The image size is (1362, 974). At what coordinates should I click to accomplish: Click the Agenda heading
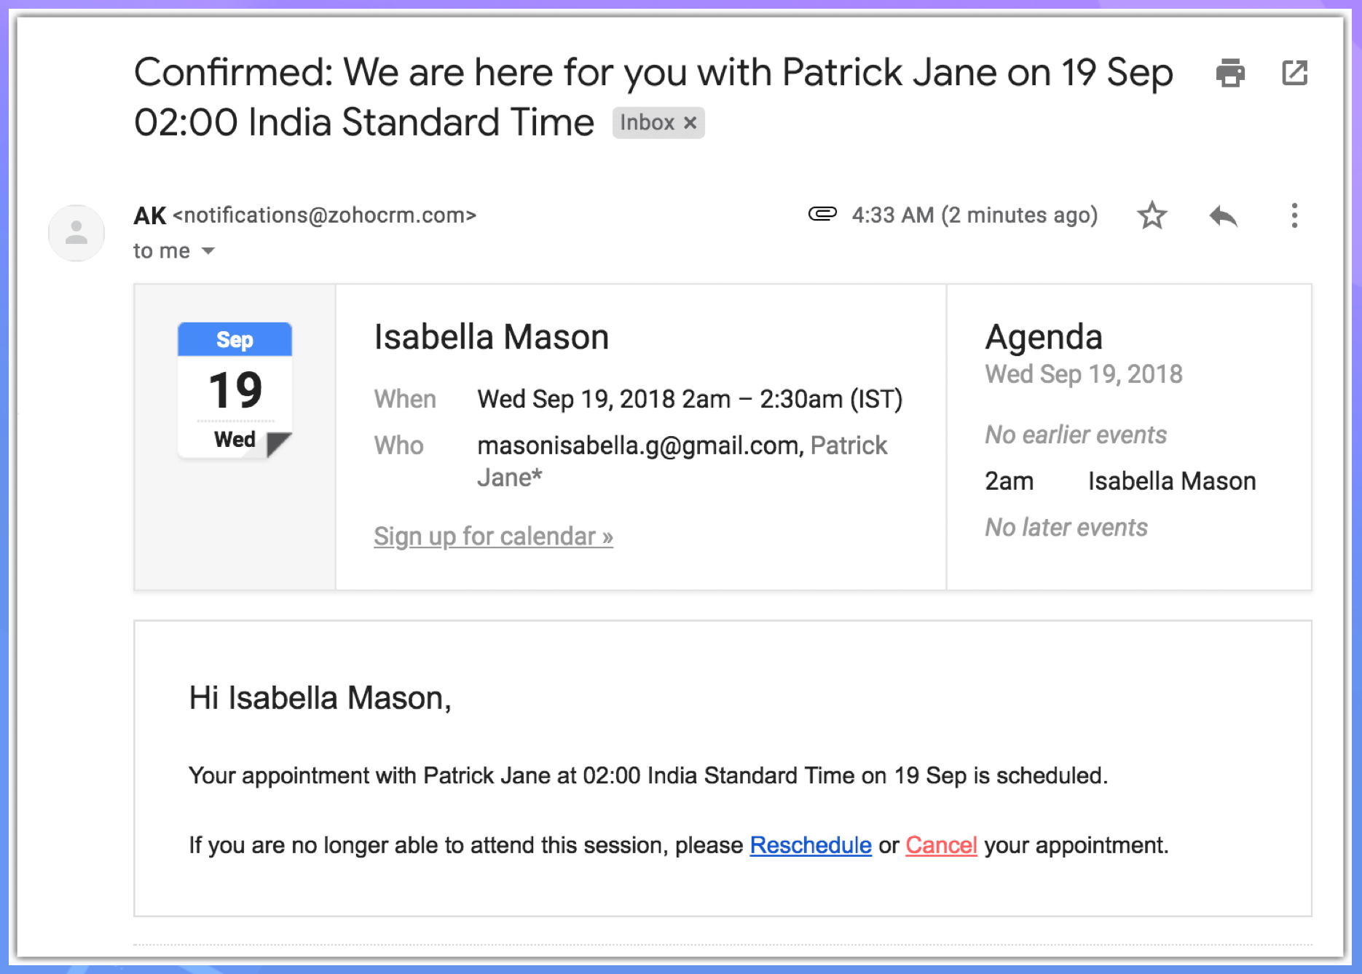click(1044, 337)
